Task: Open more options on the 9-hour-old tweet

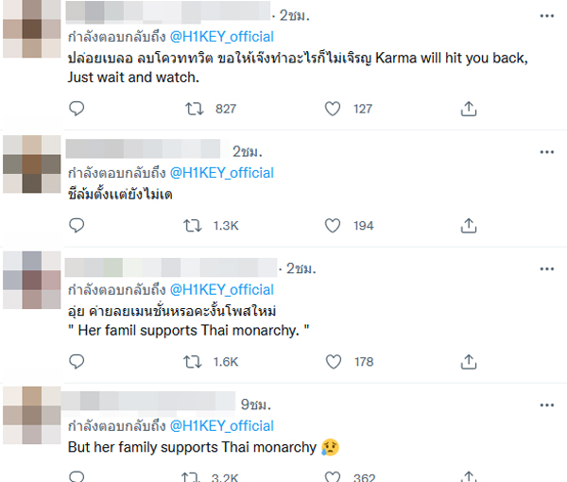Action: click(x=546, y=404)
